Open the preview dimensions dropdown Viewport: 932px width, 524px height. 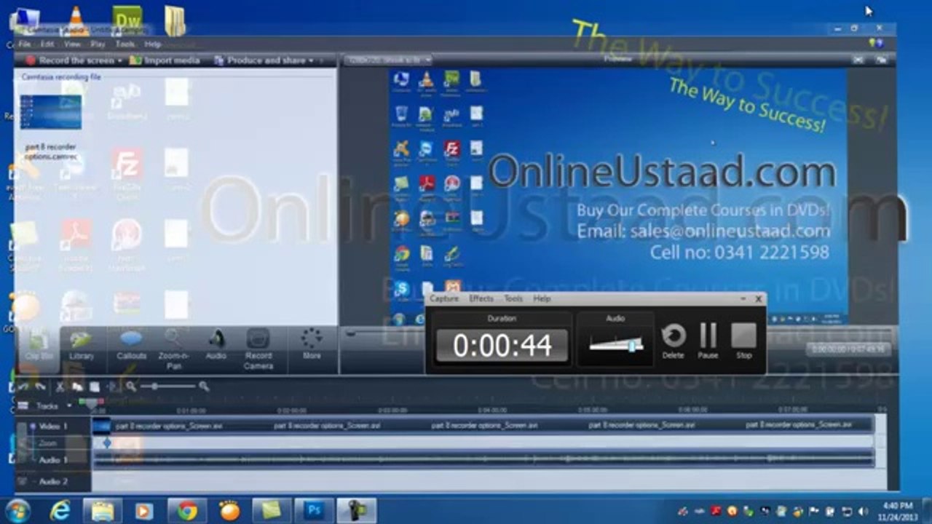pos(387,60)
